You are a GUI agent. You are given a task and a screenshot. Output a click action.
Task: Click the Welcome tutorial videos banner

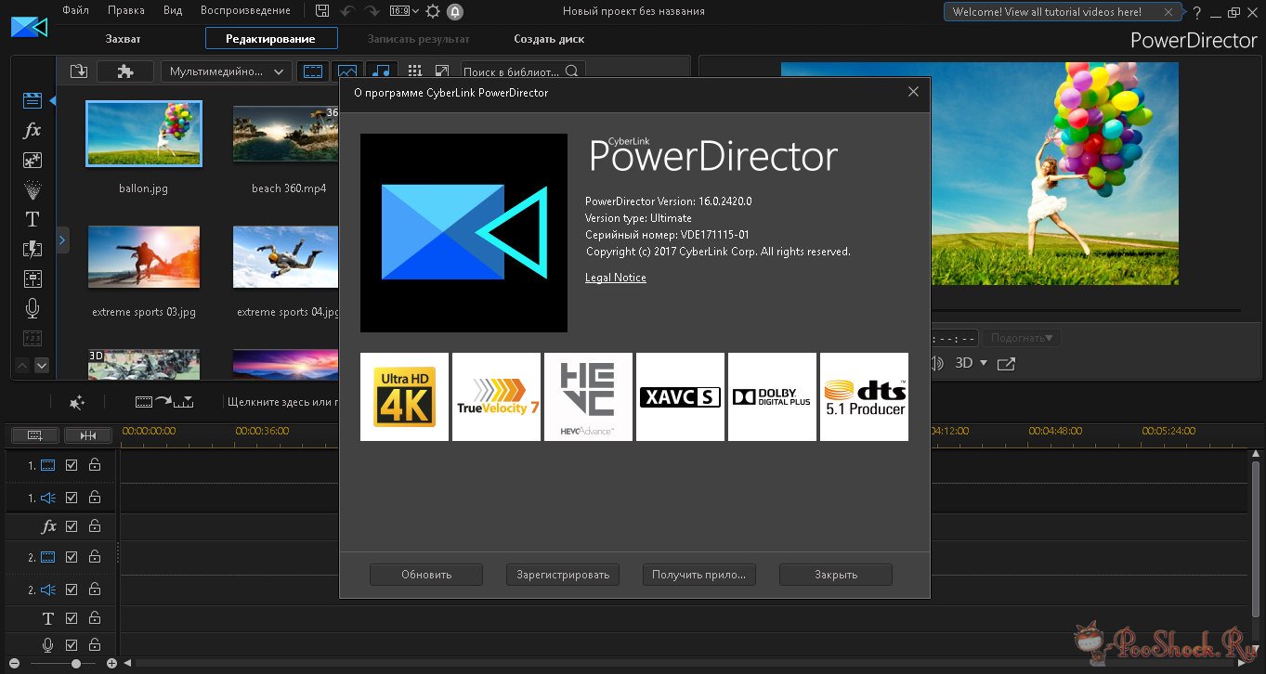coord(1062,12)
